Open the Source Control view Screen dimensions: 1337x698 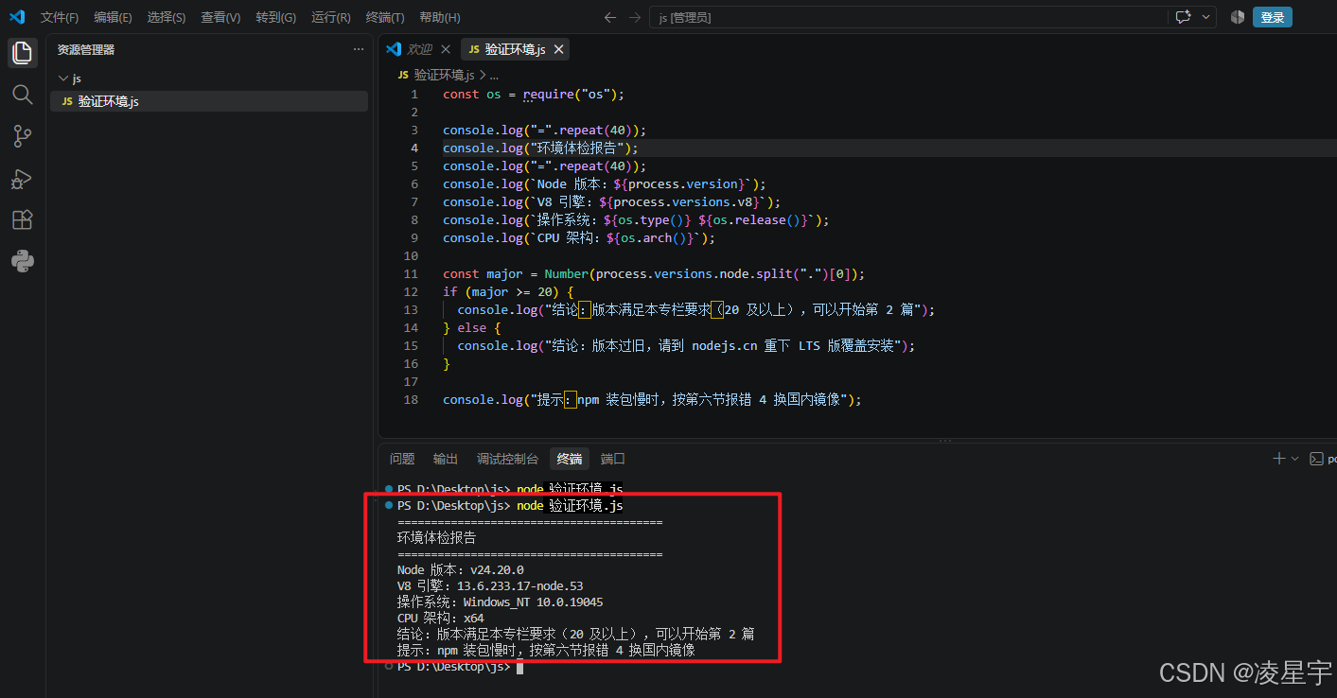(23, 136)
